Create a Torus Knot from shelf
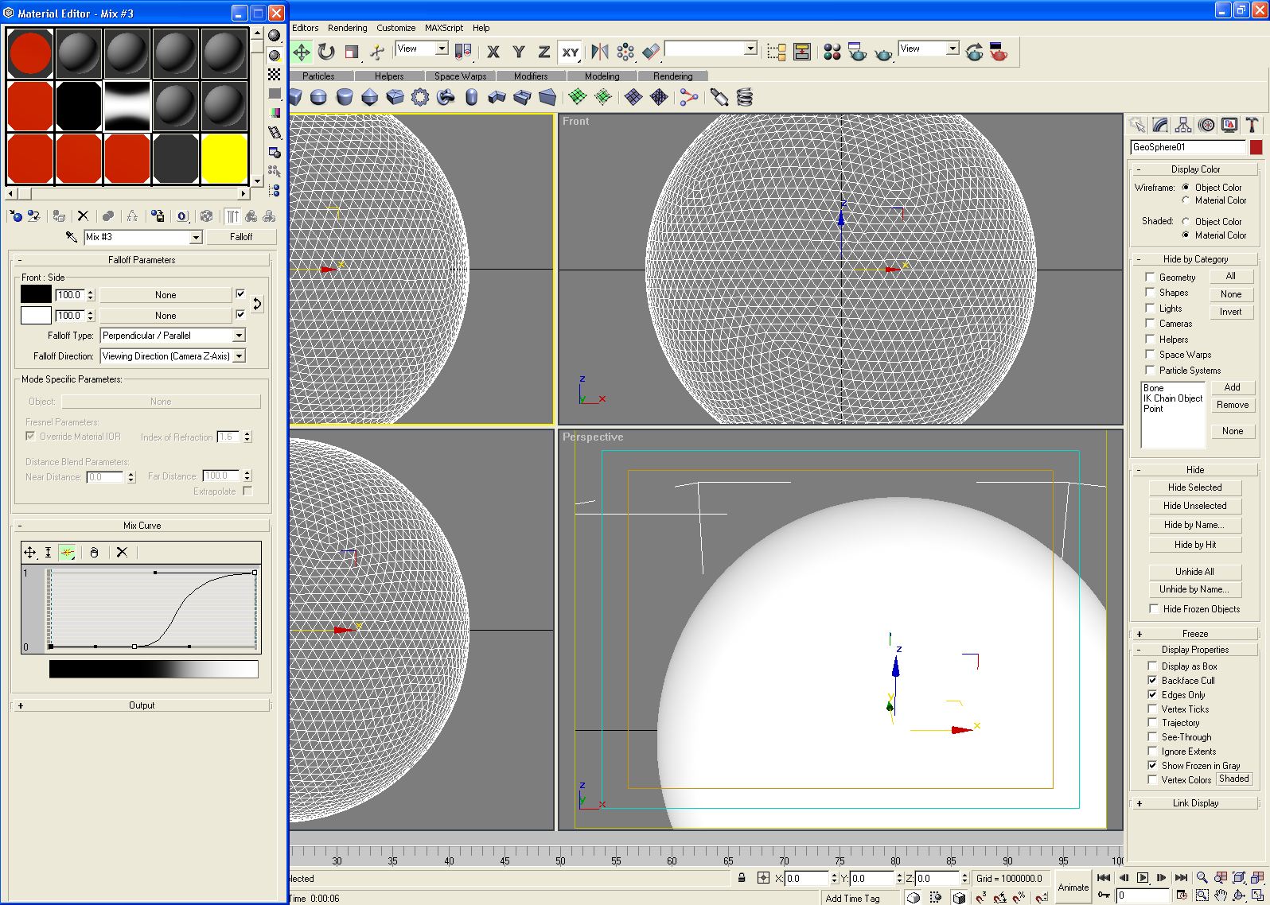This screenshot has height=905, width=1270. click(446, 97)
